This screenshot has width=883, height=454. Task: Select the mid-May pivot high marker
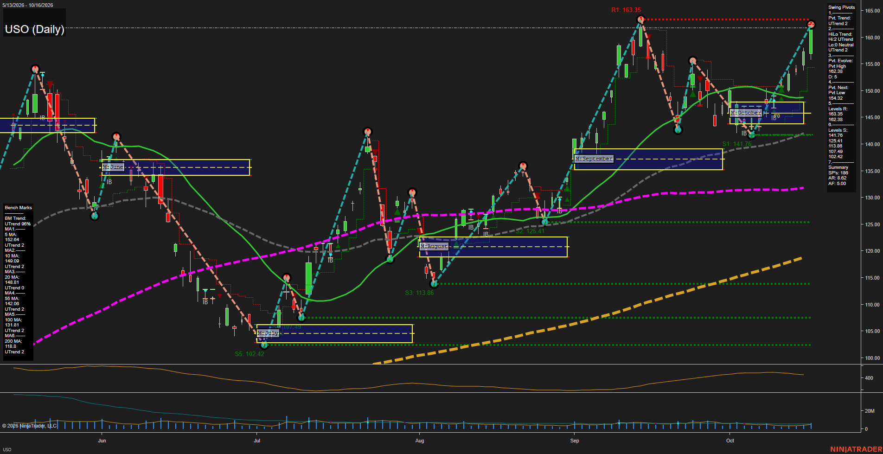click(x=35, y=70)
